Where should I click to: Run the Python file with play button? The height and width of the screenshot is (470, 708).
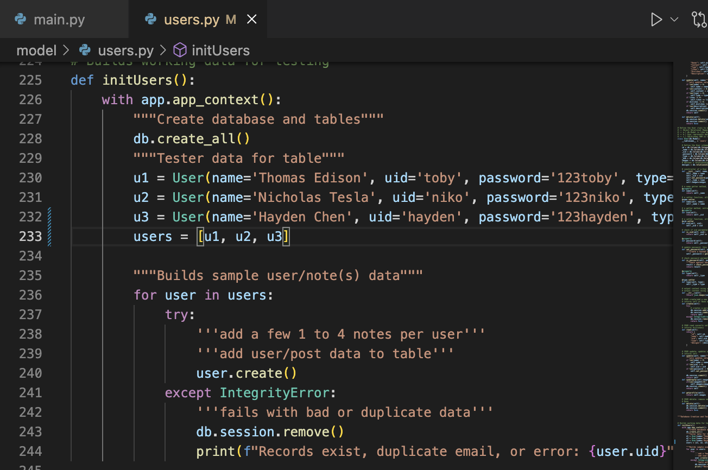tap(657, 20)
